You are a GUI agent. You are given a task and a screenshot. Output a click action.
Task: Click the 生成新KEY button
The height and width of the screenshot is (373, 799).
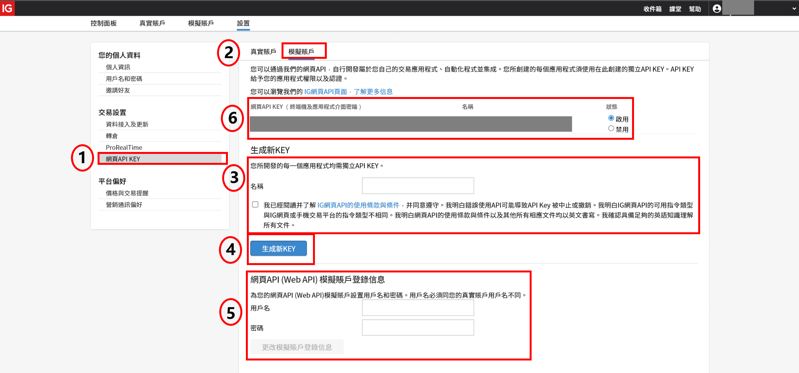(278, 248)
